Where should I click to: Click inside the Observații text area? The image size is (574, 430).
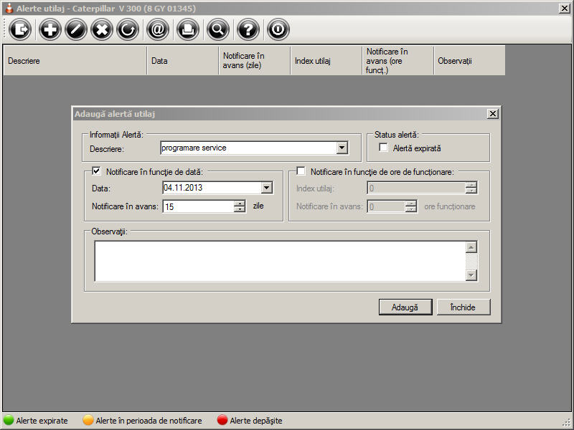coord(280,261)
